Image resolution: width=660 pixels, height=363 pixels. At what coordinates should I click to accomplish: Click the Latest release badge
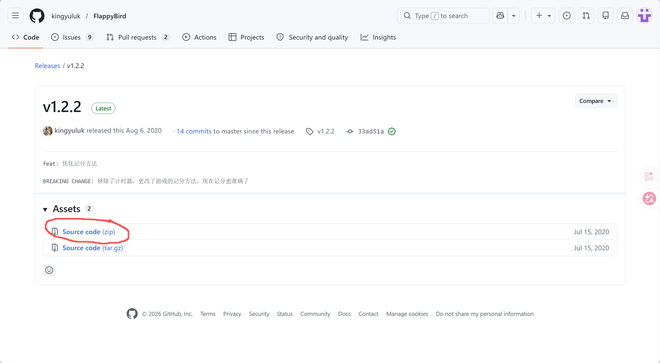[103, 108]
